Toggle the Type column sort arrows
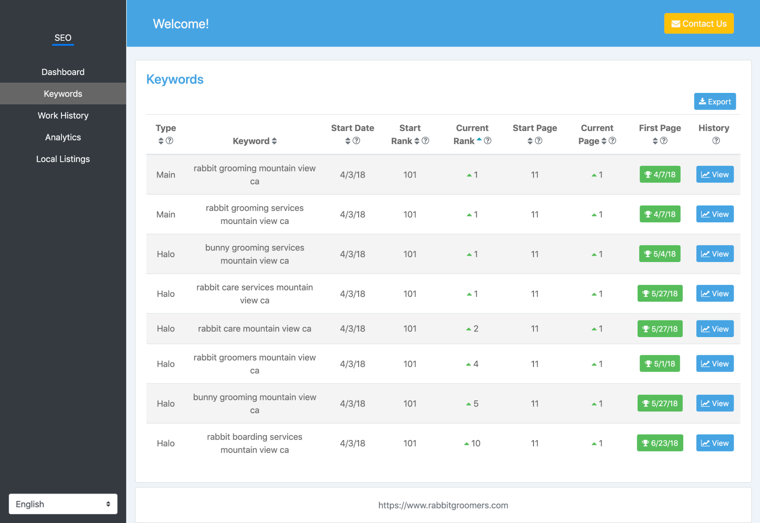 point(161,141)
